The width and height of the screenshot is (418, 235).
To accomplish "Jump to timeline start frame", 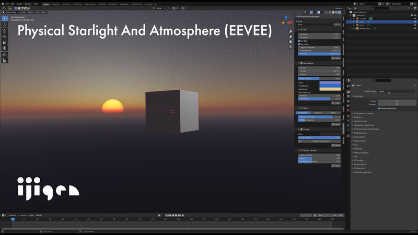I will tap(166, 215).
